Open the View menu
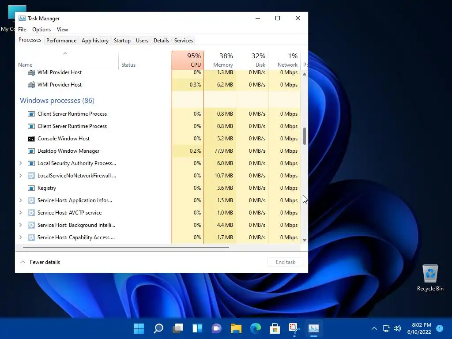The height and width of the screenshot is (339, 452). pyautogui.click(x=62, y=30)
